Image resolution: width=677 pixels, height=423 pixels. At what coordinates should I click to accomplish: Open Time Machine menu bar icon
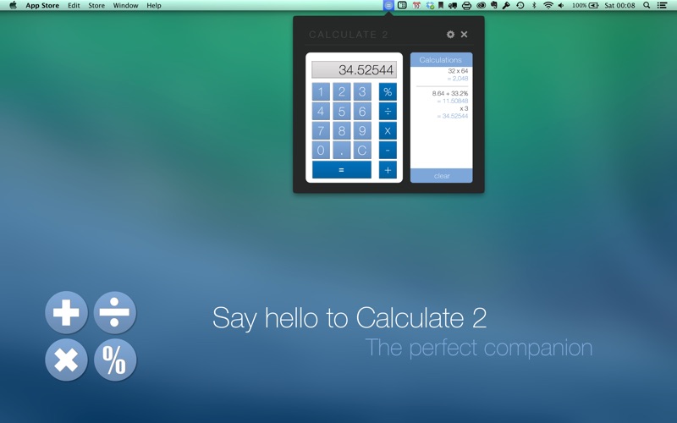pyautogui.click(x=520, y=5)
